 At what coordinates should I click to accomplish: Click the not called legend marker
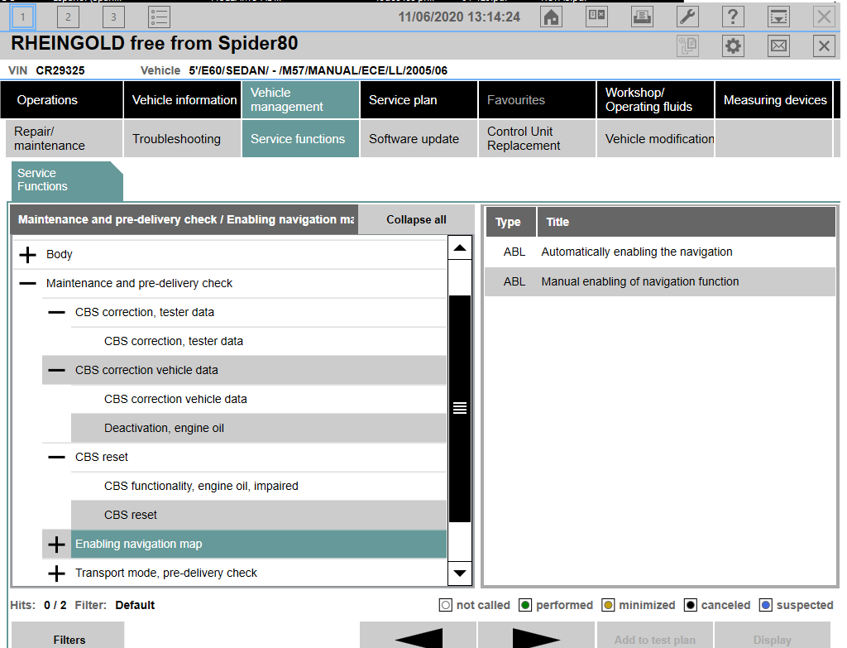[x=446, y=605]
